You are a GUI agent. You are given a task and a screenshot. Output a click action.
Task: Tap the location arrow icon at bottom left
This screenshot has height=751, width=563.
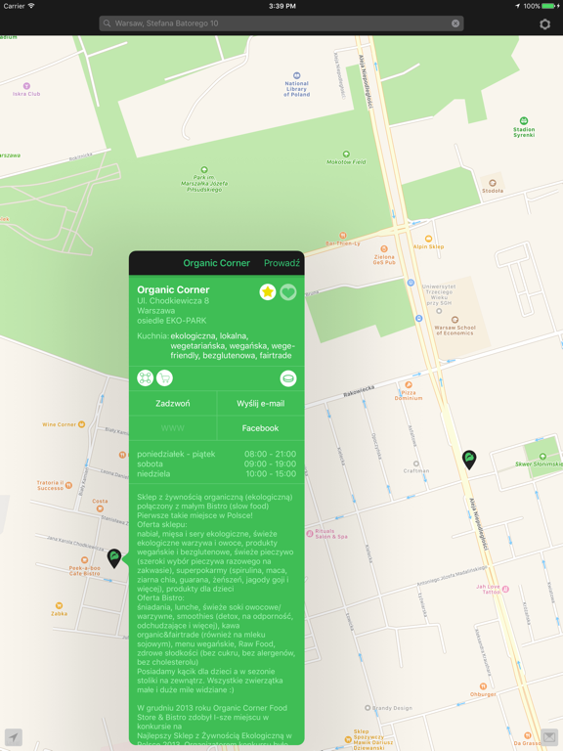[x=14, y=737]
